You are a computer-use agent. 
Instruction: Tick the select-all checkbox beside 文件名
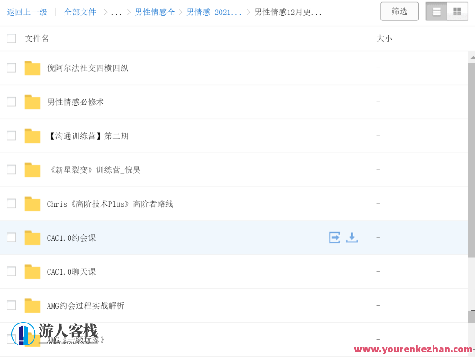(12, 39)
